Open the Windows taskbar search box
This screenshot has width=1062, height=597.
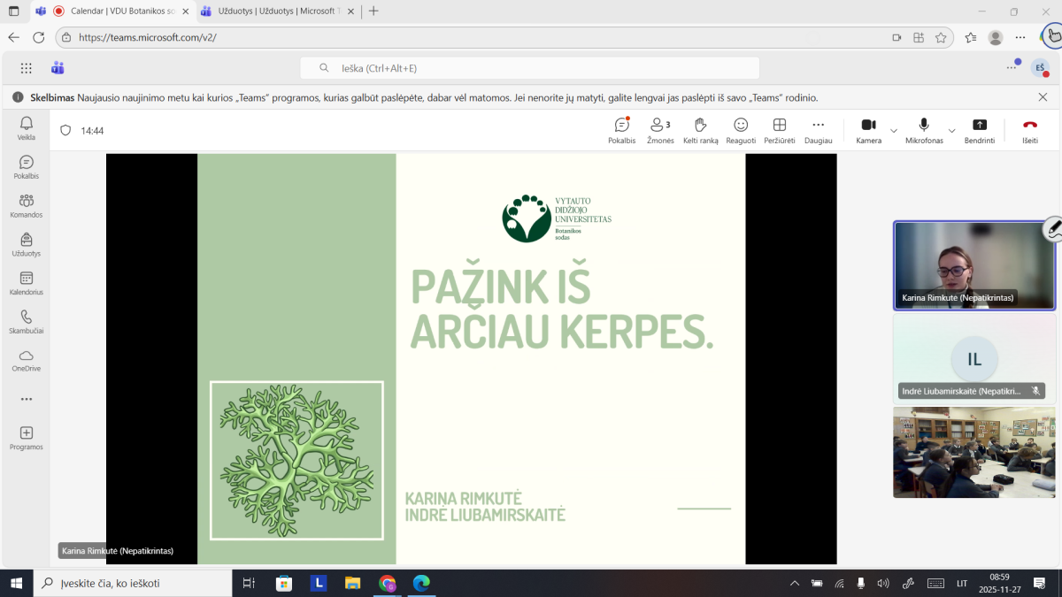(133, 583)
